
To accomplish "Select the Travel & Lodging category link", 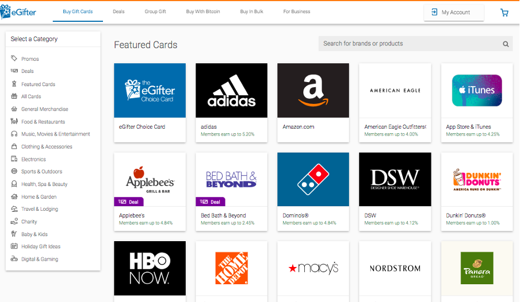I will (40, 209).
